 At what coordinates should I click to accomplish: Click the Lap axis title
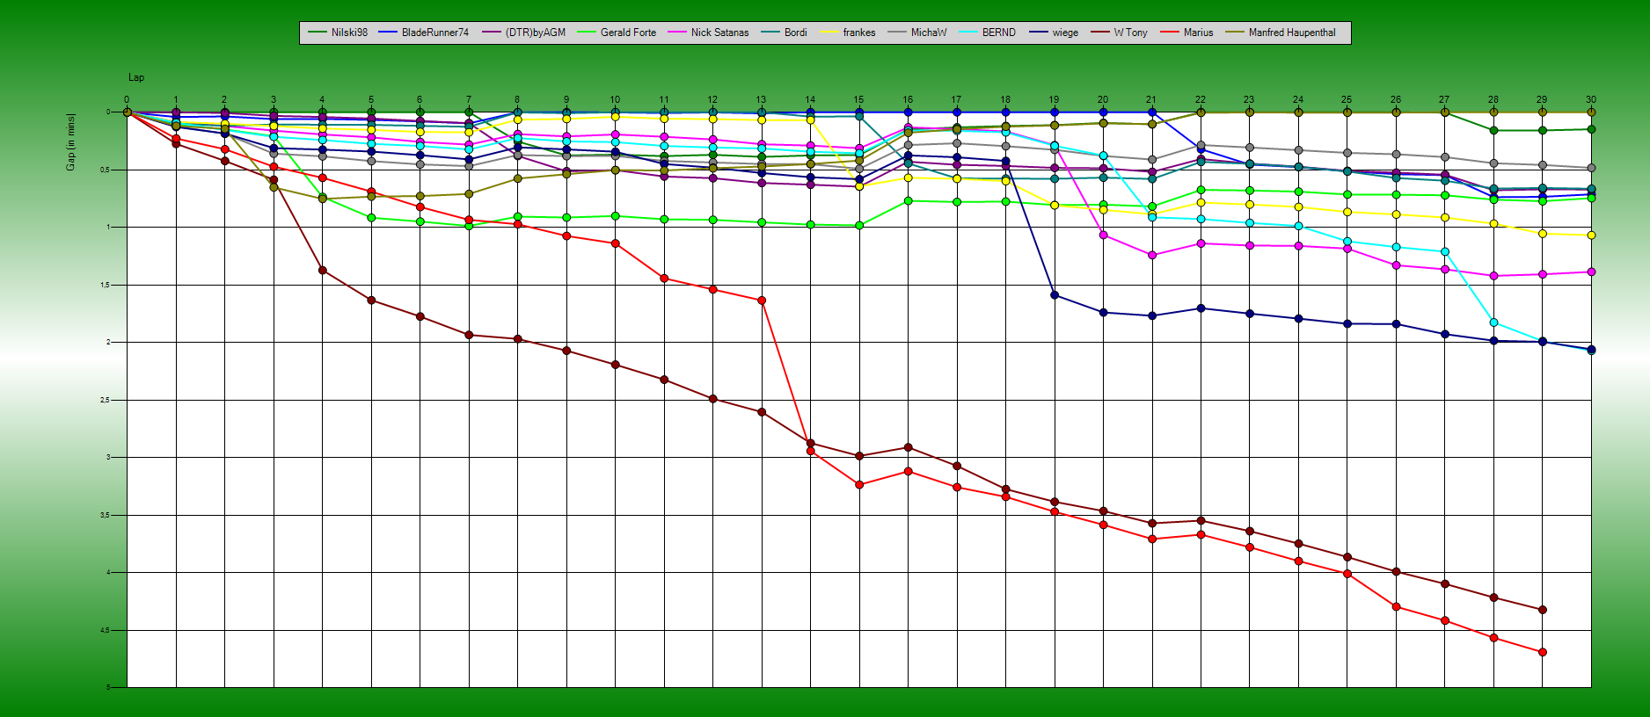(x=136, y=77)
